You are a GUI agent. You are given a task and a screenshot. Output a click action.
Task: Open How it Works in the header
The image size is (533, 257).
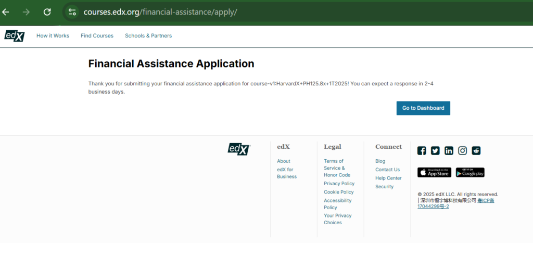pyautogui.click(x=53, y=36)
